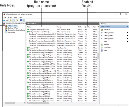This screenshot has height=107, width=129.
Task: Click the Filter by State funnel icon
Action: click(x=102, y=36)
